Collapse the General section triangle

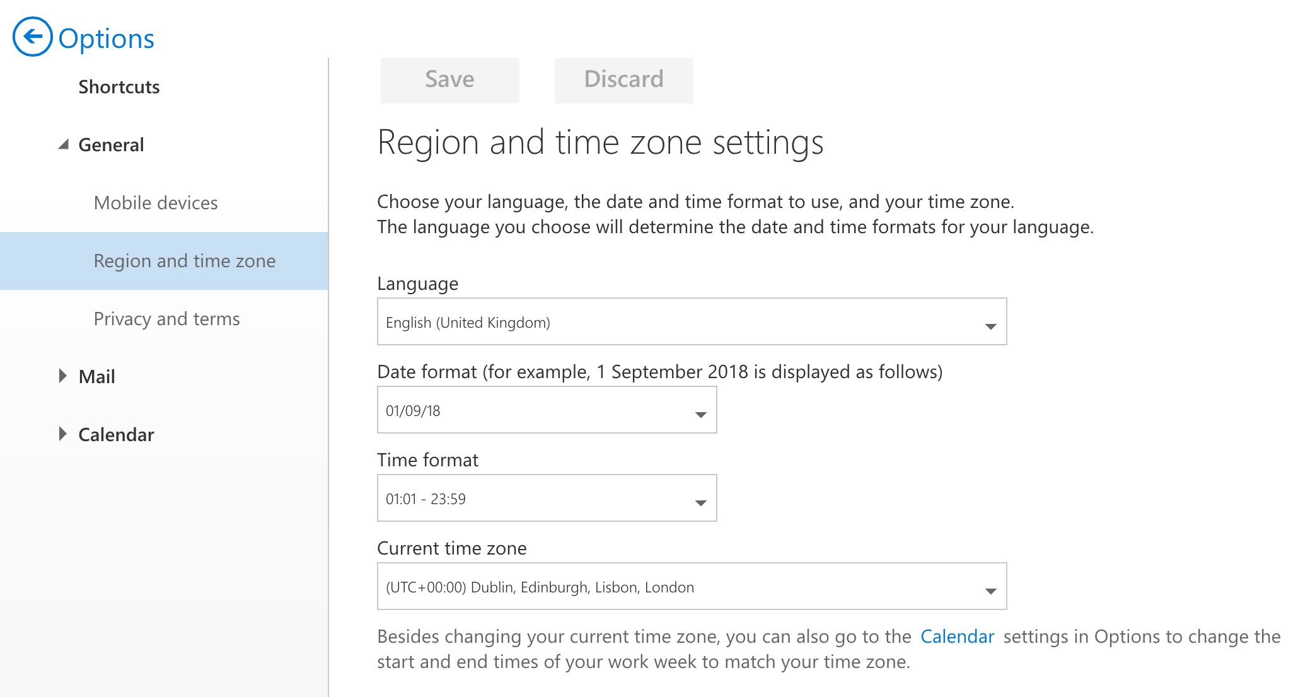pyautogui.click(x=64, y=145)
